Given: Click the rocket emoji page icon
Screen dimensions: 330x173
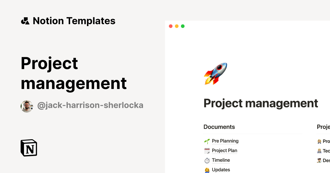Looking at the screenshot, I should tap(215, 73).
